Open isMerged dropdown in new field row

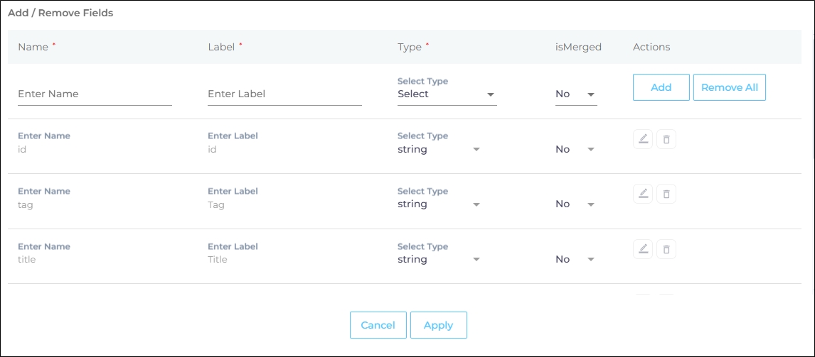(x=575, y=94)
